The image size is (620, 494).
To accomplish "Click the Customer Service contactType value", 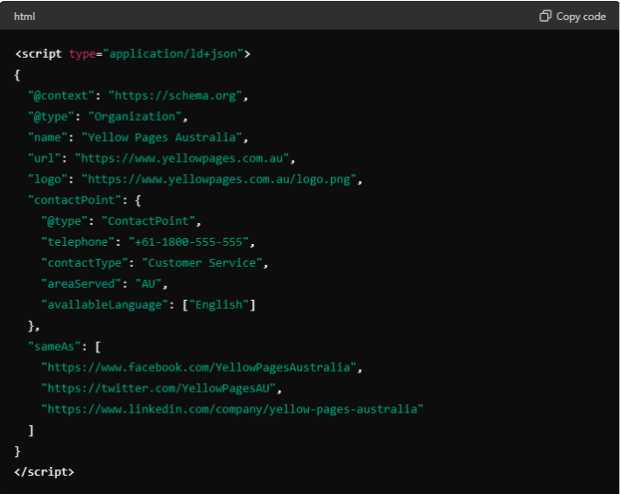I will pos(205,263).
